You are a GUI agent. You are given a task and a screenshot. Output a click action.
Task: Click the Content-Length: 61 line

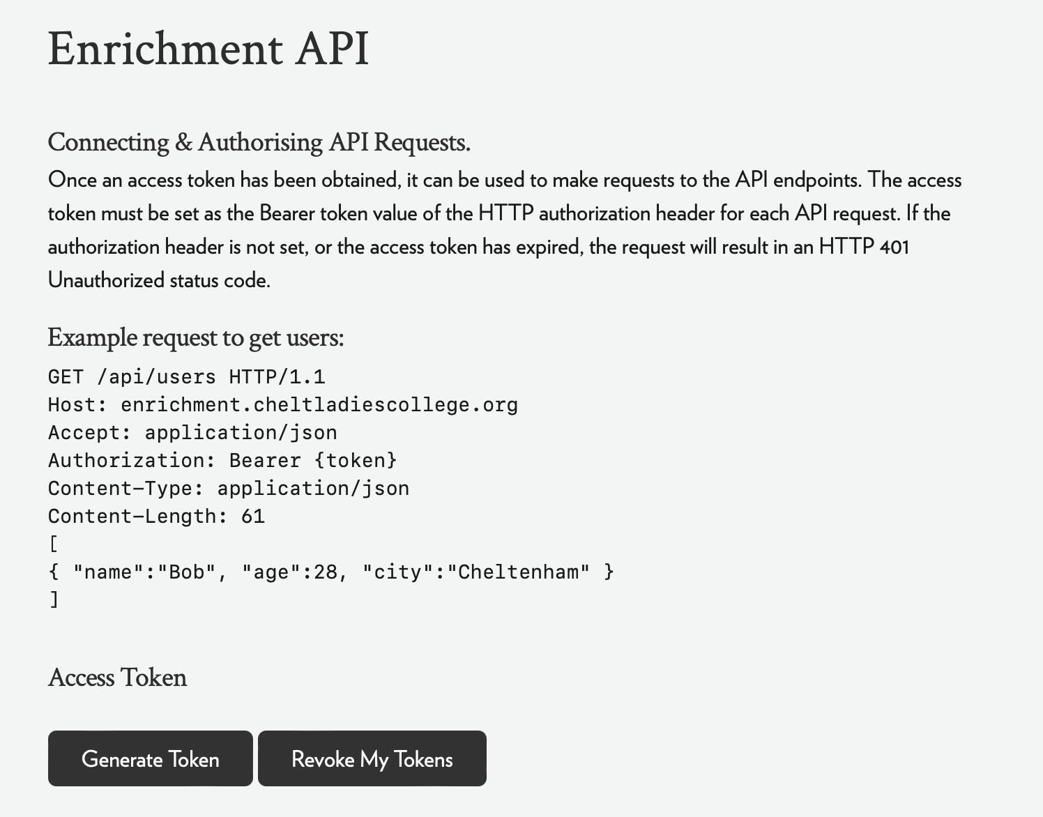(156, 517)
